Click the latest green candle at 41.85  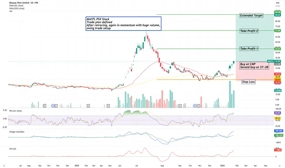(234, 62)
